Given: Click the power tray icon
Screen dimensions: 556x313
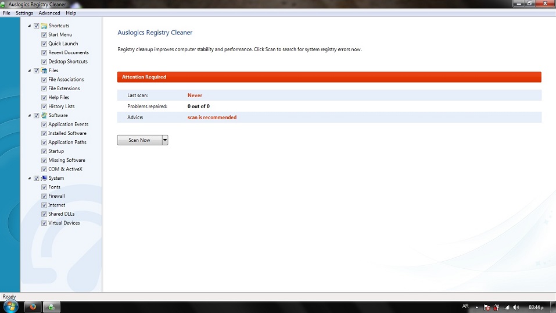Looking at the screenshot, I should [496, 307].
